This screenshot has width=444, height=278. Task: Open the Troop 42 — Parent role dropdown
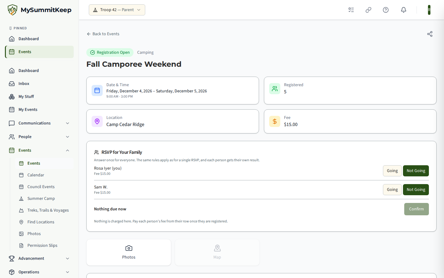click(117, 10)
